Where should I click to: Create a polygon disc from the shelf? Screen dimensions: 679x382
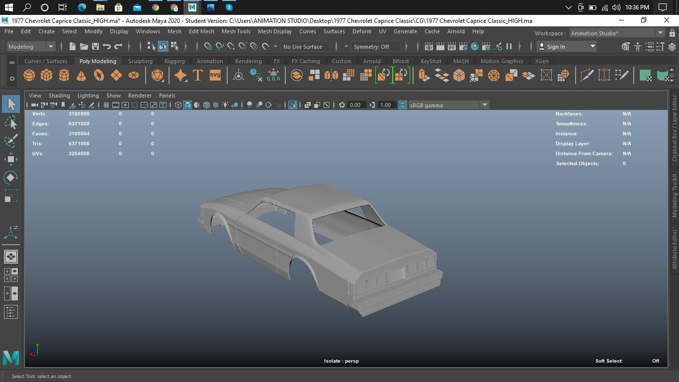click(134, 75)
